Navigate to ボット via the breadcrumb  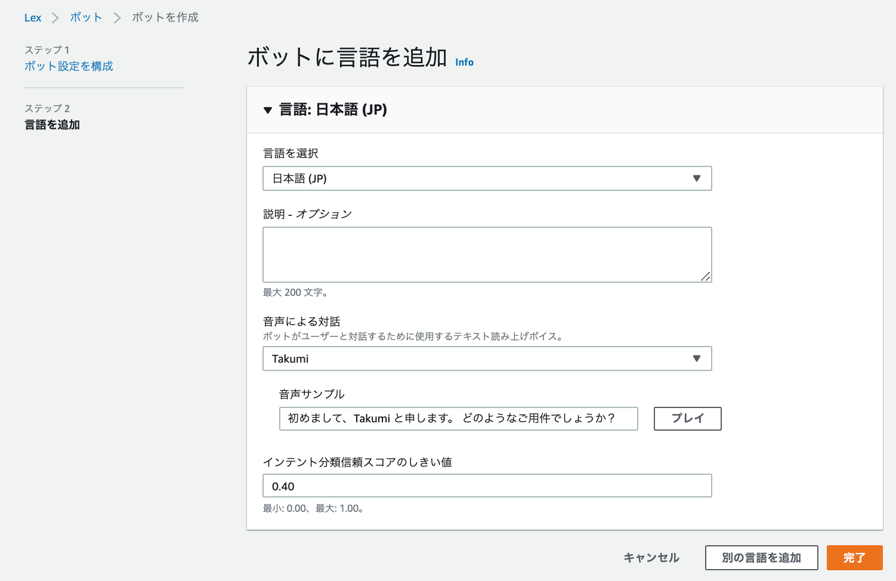(85, 17)
